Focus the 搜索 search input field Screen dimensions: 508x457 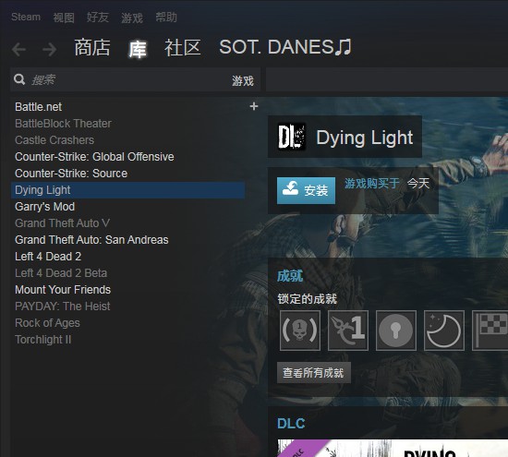pyautogui.click(x=129, y=79)
